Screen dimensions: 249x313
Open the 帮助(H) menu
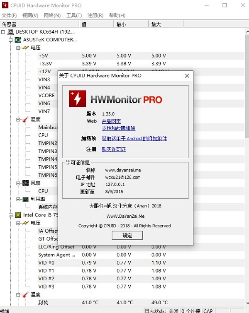click(117, 15)
